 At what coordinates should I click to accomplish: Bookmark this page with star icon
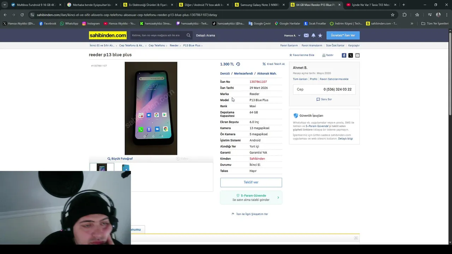point(392,15)
